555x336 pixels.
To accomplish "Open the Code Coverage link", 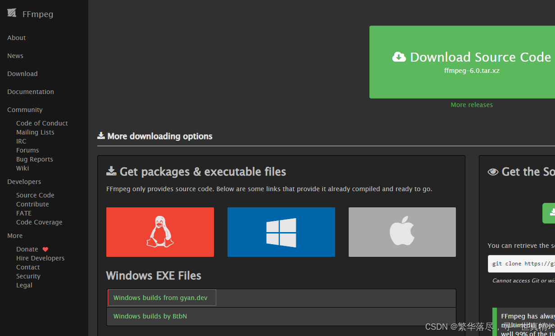I will (39, 222).
